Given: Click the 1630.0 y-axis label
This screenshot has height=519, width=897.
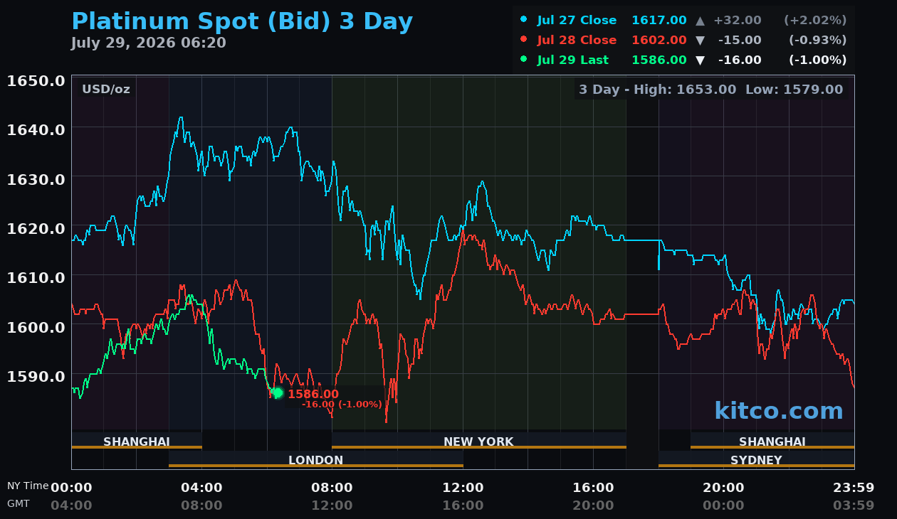Looking at the screenshot, I should (x=36, y=178).
